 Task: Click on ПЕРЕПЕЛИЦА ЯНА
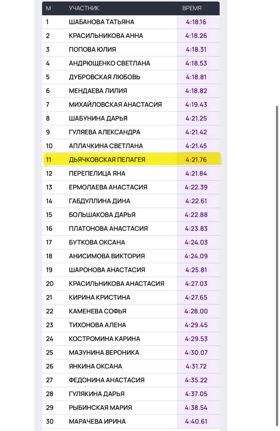(x=97, y=173)
